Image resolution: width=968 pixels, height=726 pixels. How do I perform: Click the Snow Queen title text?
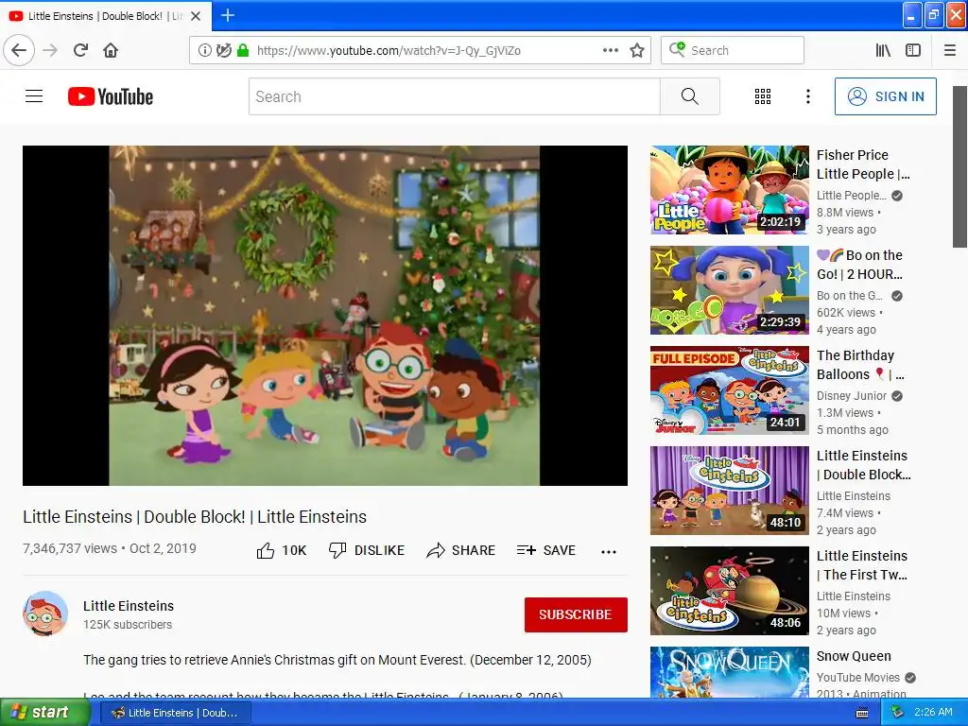[x=854, y=656]
